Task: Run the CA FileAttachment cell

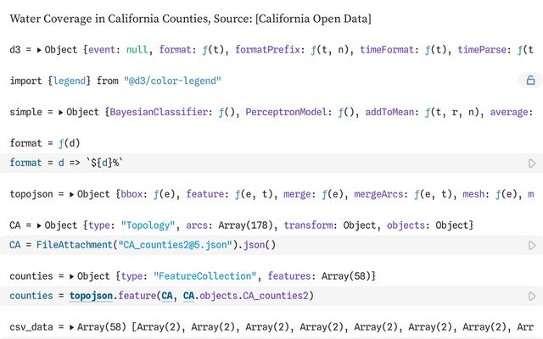Action: point(532,245)
